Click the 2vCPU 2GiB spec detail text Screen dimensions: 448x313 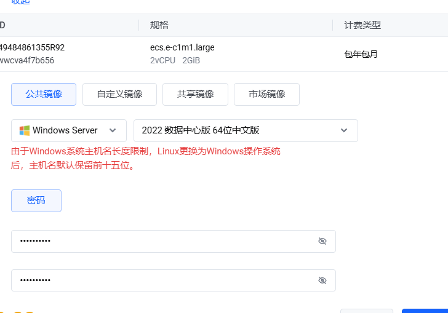(x=175, y=60)
